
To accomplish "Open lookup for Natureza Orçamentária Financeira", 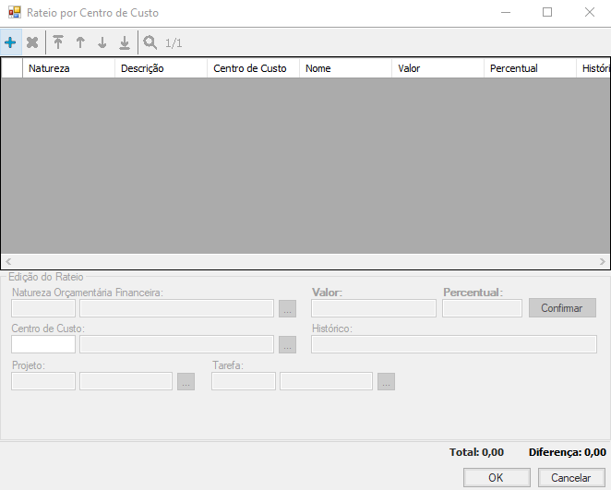I will (x=287, y=308).
